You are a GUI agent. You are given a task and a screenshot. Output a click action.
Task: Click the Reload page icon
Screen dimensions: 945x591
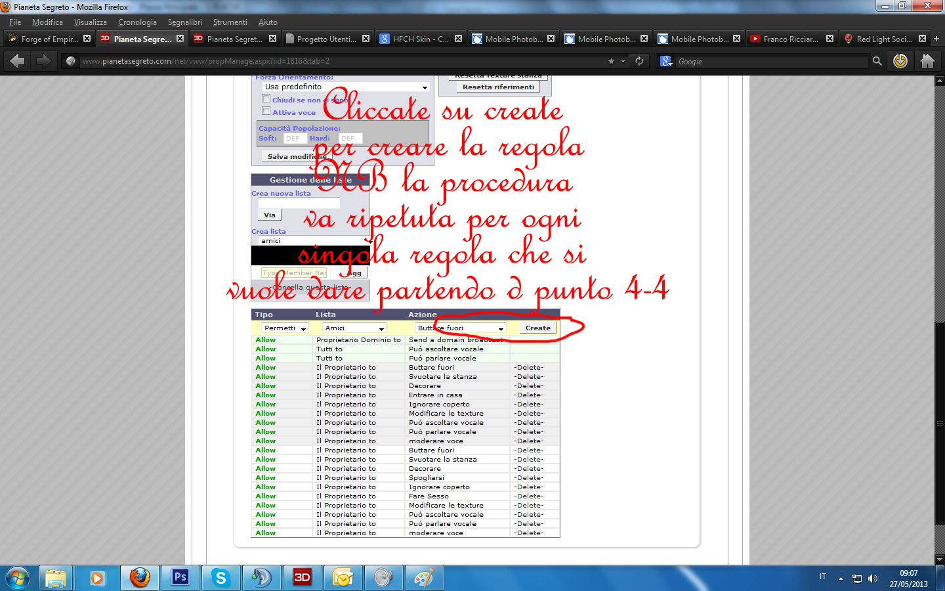coord(639,61)
